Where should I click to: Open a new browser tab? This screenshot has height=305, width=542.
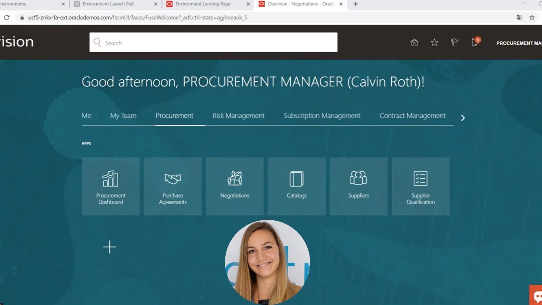tap(356, 4)
